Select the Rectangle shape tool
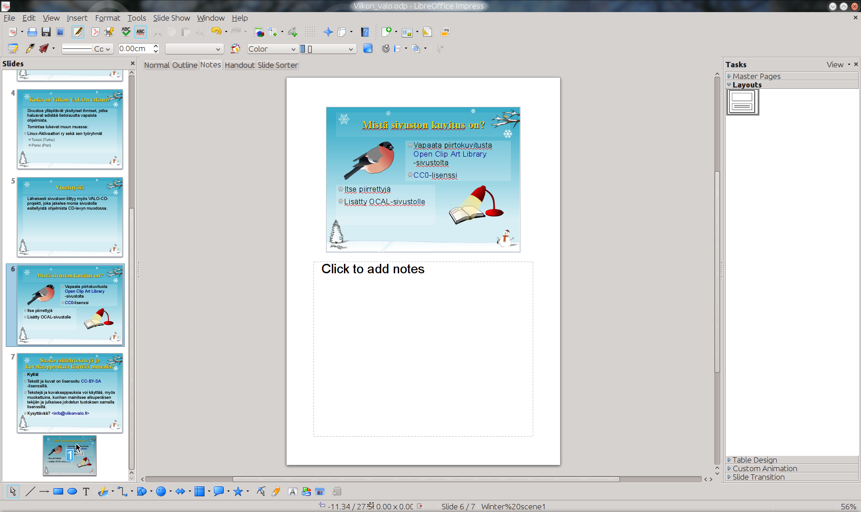861x512 pixels. tap(58, 491)
